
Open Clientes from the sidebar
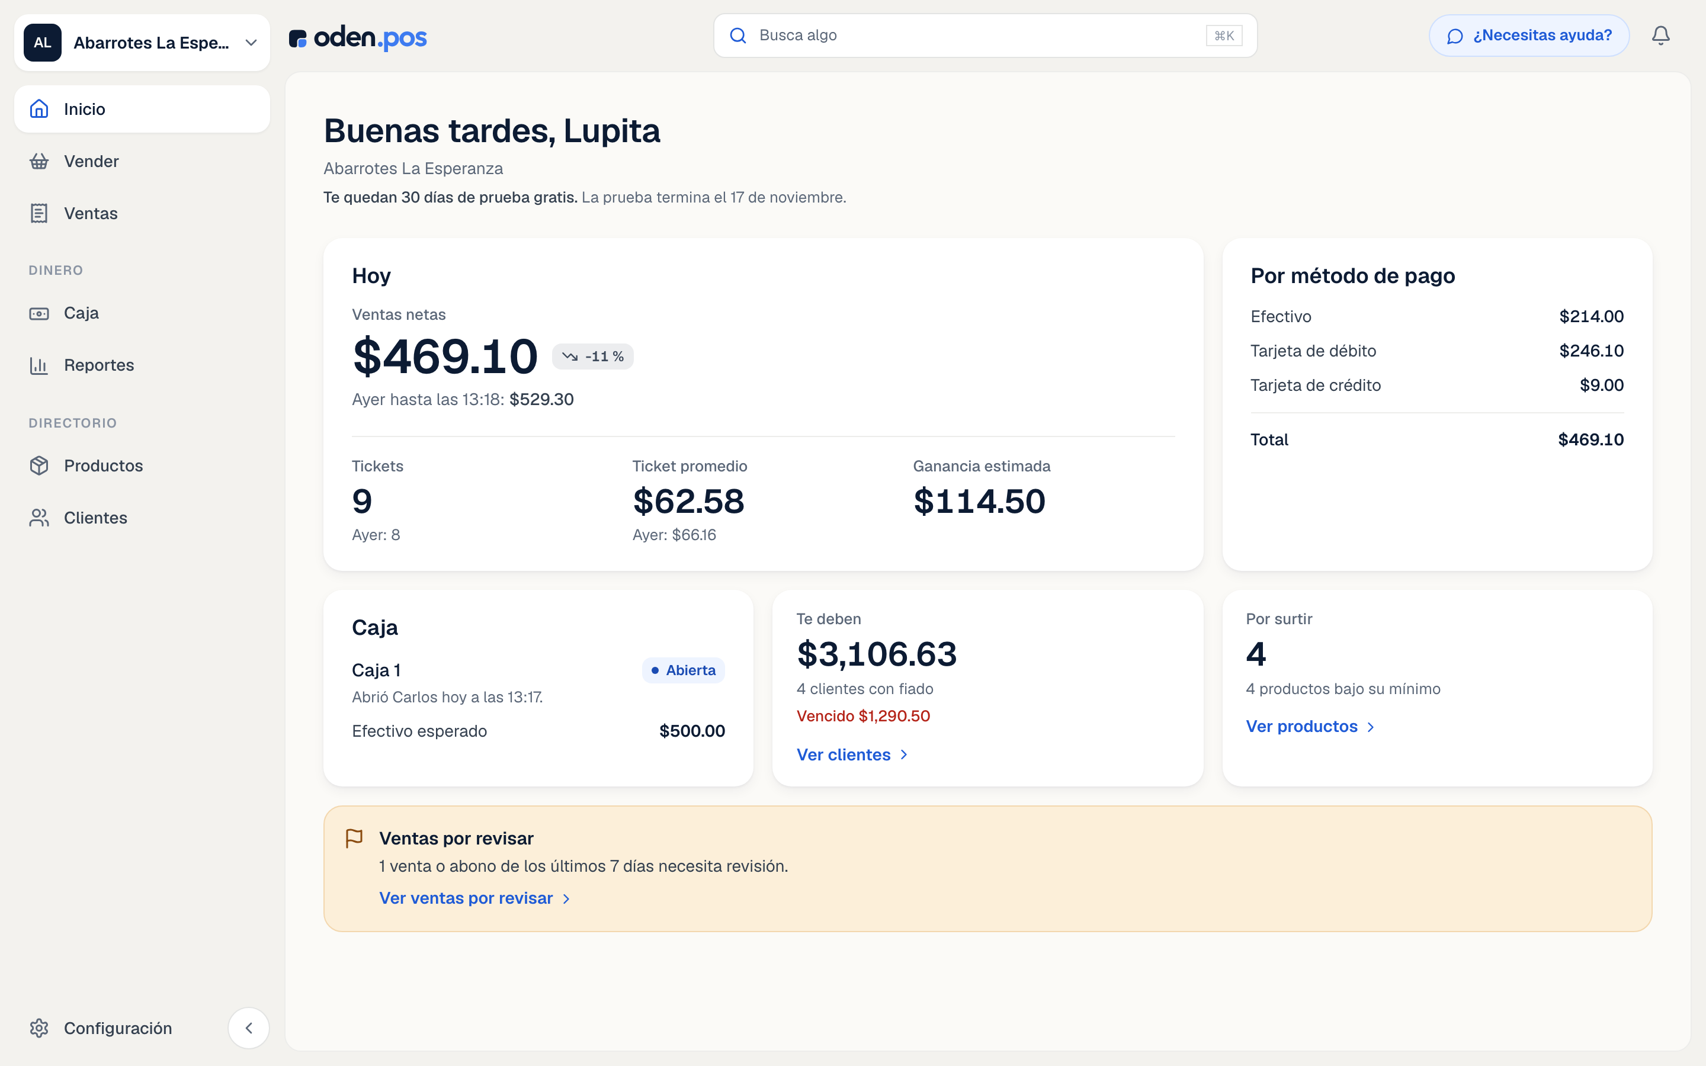coord(142,518)
